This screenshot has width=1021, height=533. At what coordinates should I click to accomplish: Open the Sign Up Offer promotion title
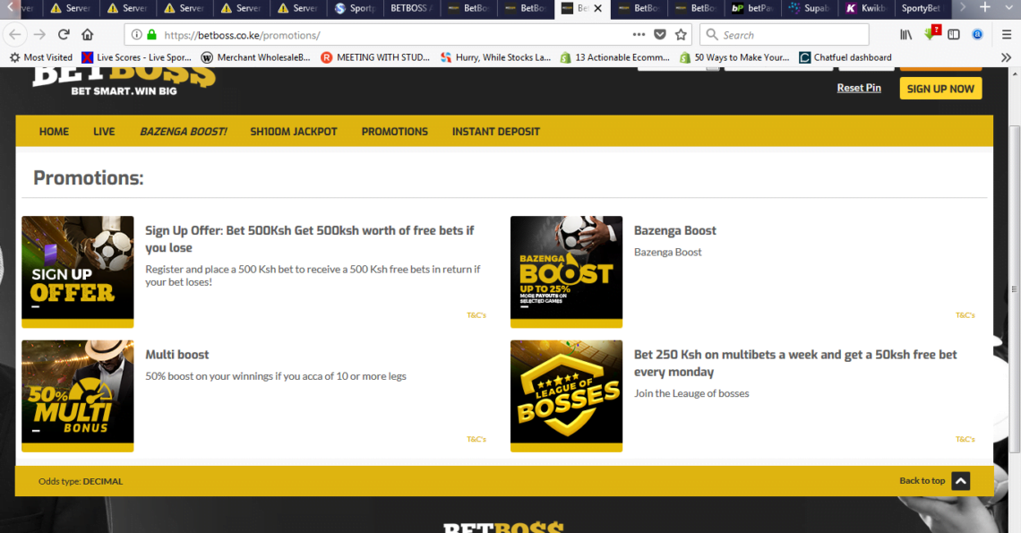click(310, 239)
